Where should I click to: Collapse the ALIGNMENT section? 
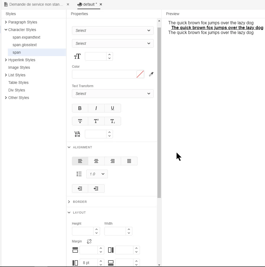tap(69, 147)
